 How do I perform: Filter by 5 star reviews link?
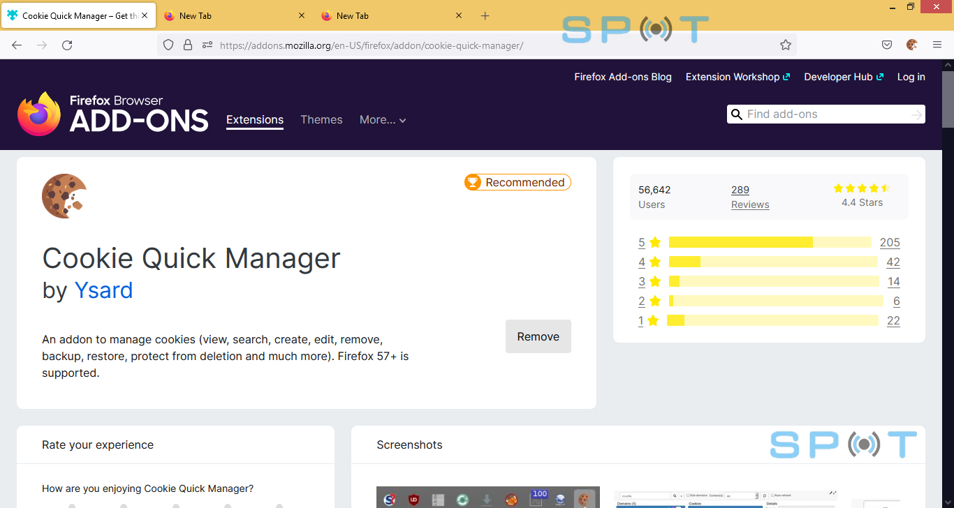[650, 242]
